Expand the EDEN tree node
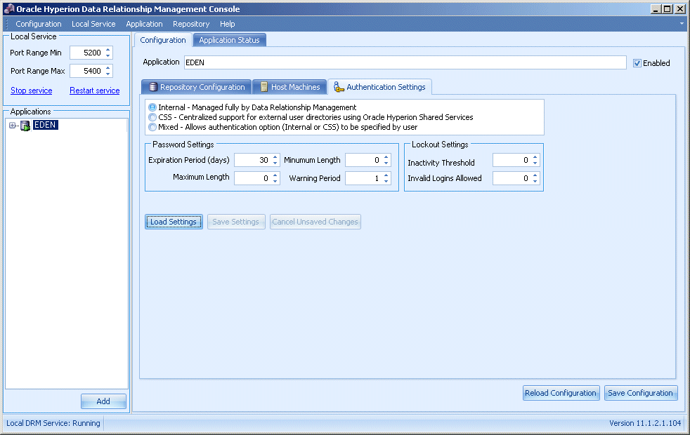This screenshot has width=690, height=435. 13,126
